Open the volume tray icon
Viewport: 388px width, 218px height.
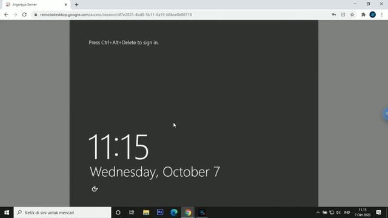click(x=338, y=213)
